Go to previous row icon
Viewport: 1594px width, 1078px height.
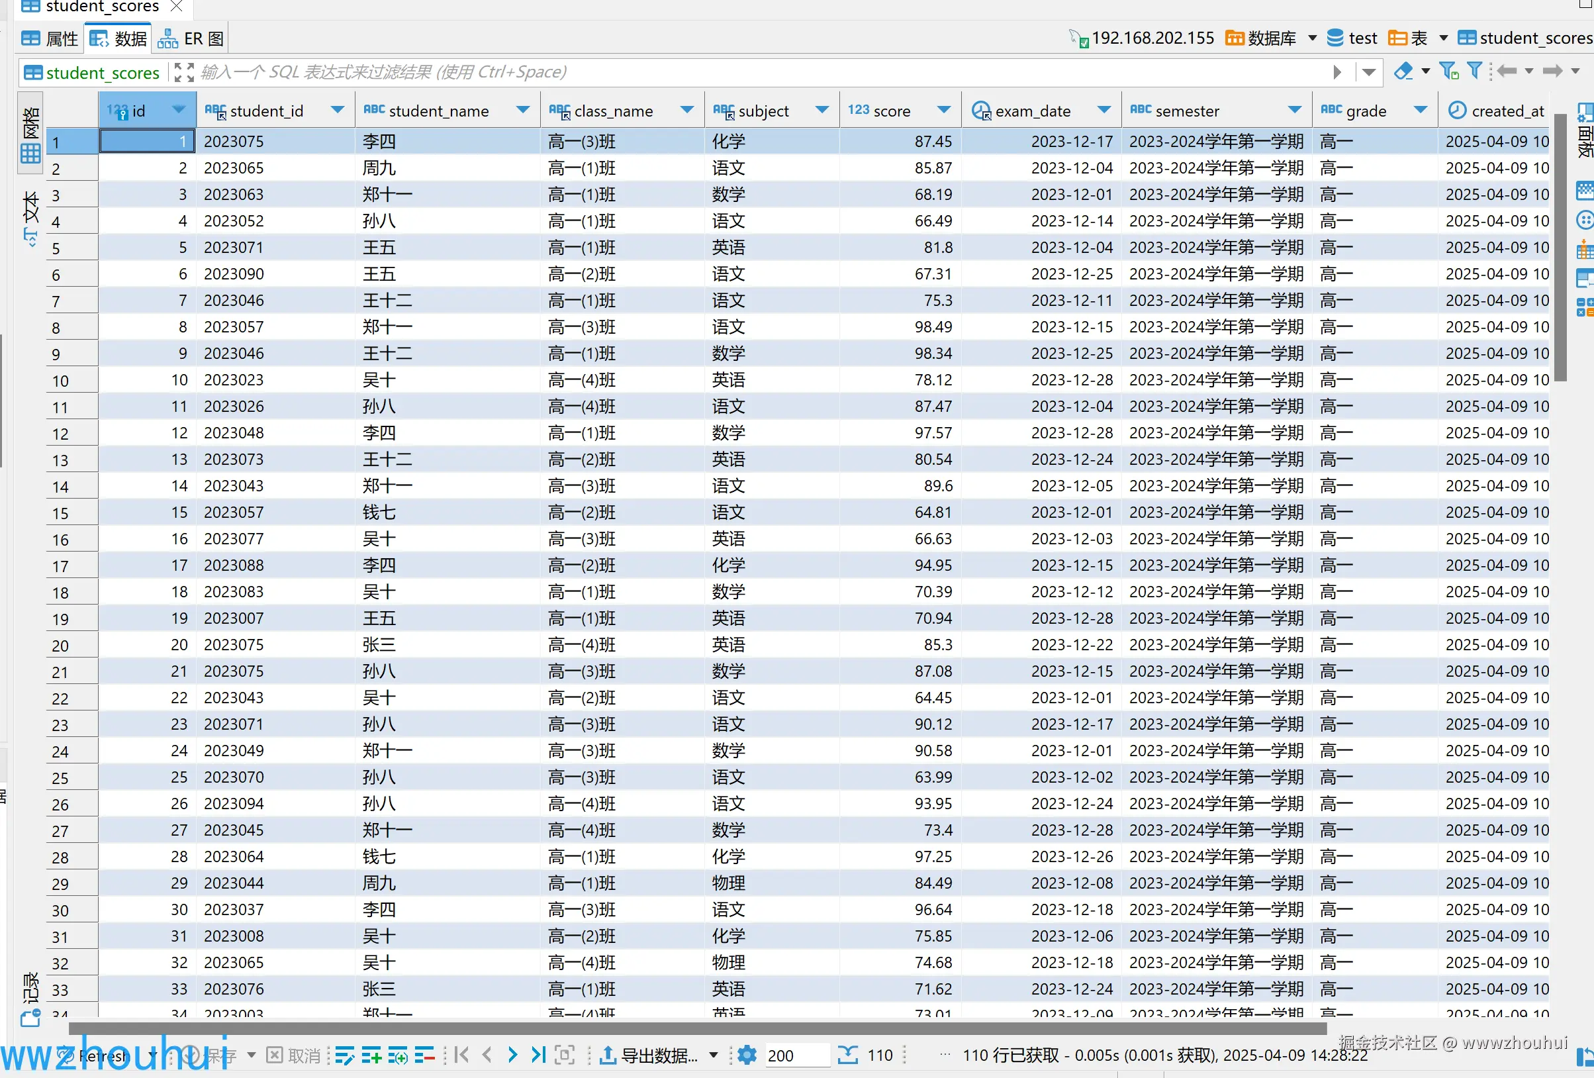(487, 1055)
